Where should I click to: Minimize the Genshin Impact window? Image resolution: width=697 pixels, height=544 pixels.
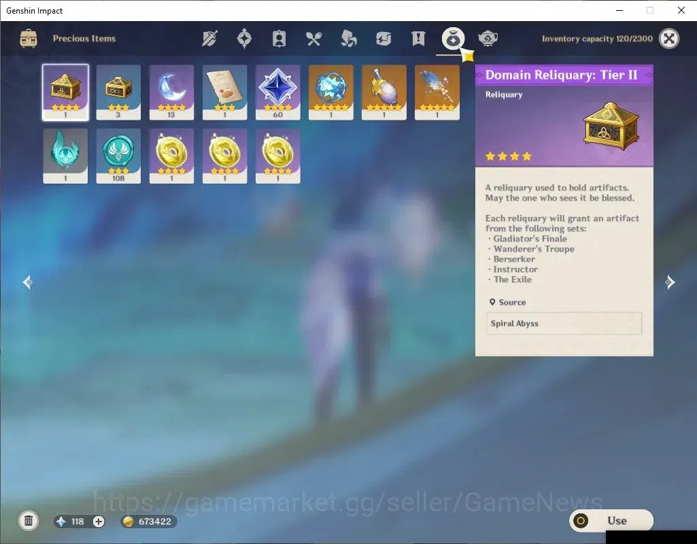[619, 10]
